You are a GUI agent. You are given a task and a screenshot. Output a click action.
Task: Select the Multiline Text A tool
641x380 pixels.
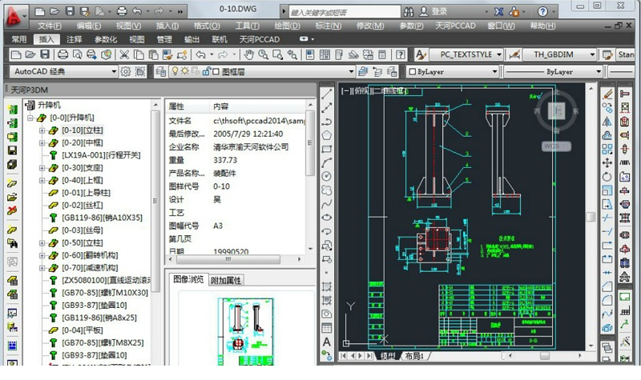coord(326,342)
